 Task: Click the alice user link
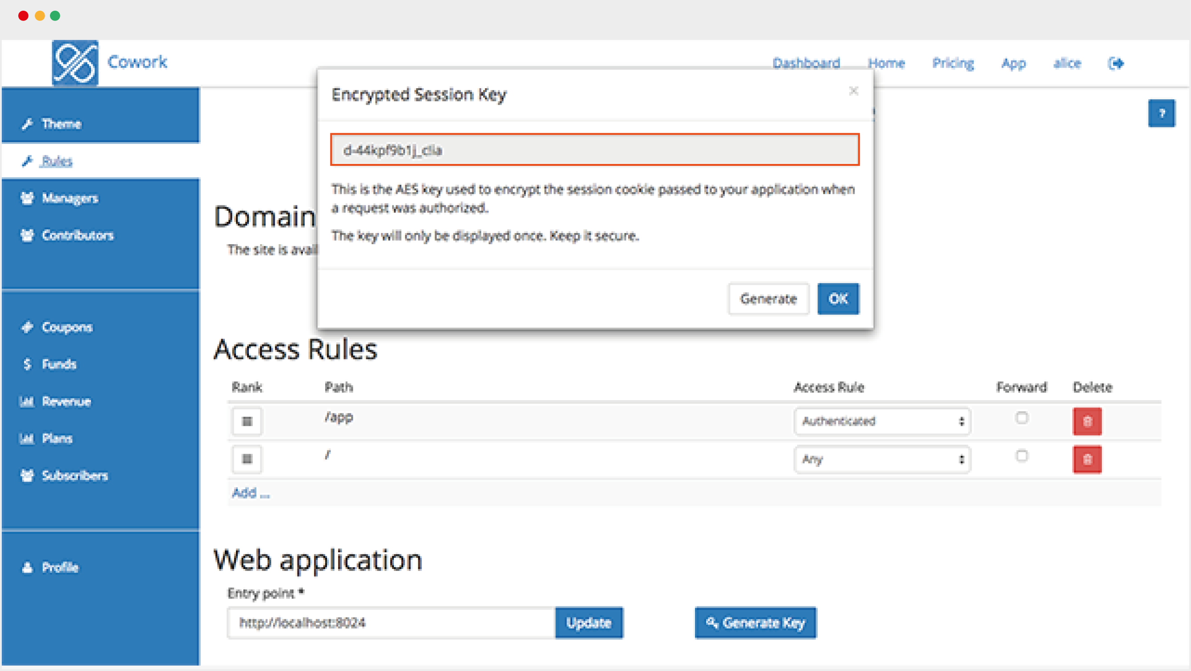click(1067, 63)
